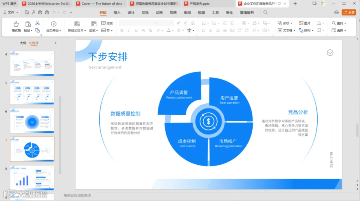The image size is (360, 201).
Task: Click the bullet list icon
Action: click(204, 23)
